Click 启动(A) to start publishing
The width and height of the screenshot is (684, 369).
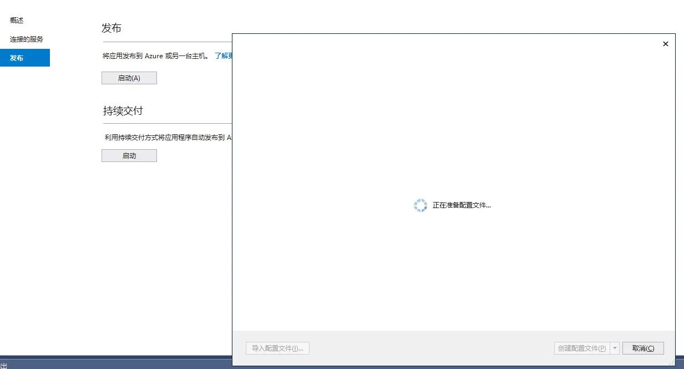point(129,78)
